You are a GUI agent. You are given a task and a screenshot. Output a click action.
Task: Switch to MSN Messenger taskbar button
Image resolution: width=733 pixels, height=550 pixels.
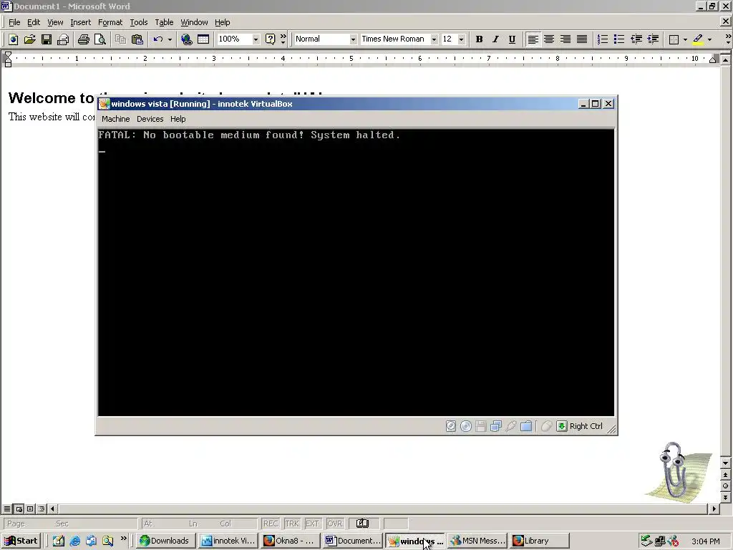[477, 541]
